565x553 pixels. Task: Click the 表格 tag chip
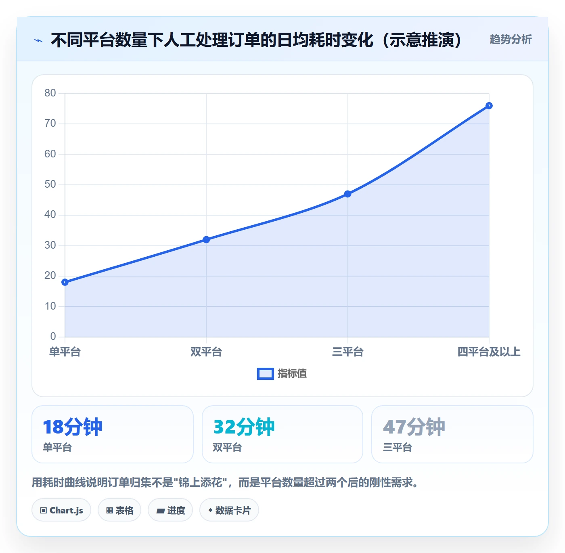[x=119, y=510]
